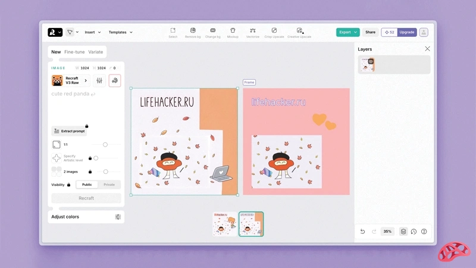The height and width of the screenshot is (268, 476).
Task: Expand the pointer tool options chevron
Action: pos(77,32)
